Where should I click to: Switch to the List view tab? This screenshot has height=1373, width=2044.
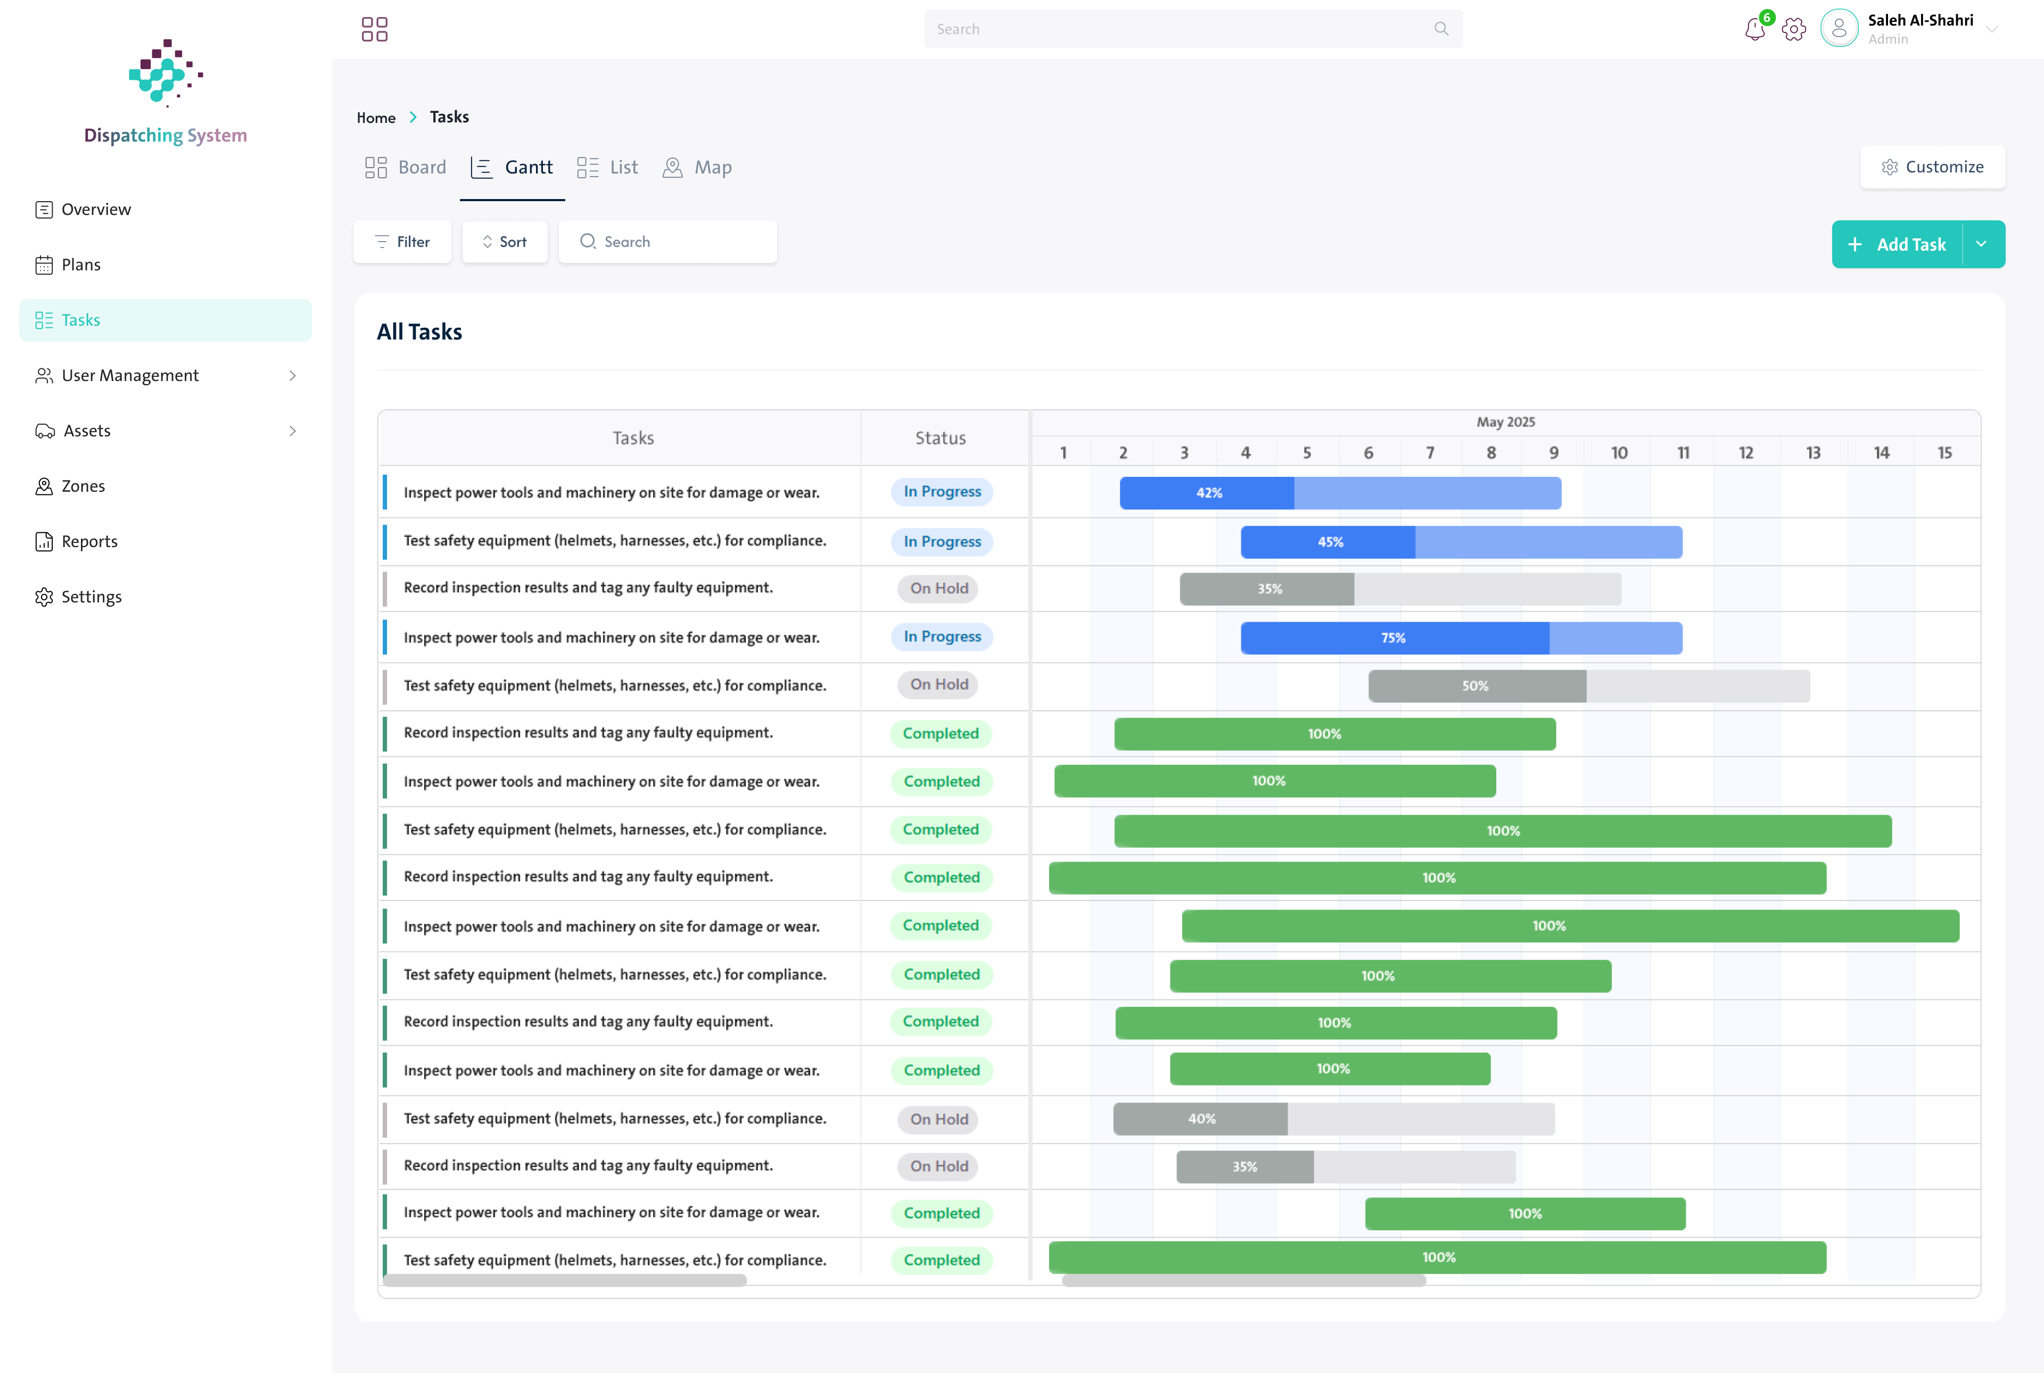[x=608, y=167]
